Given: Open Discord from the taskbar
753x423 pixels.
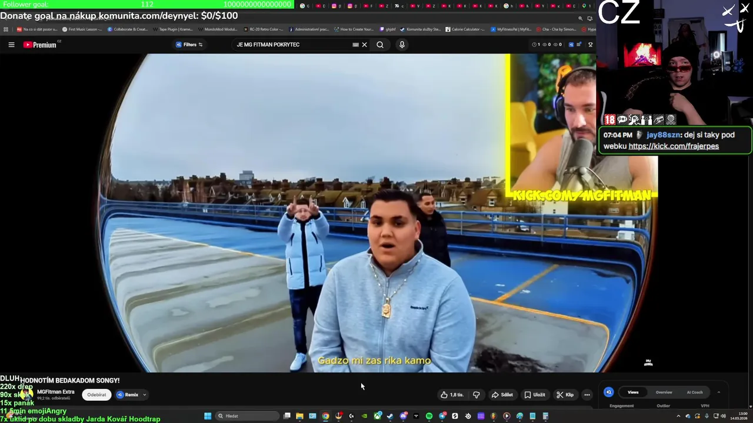Looking at the screenshot, I should [x=403, y=416].
